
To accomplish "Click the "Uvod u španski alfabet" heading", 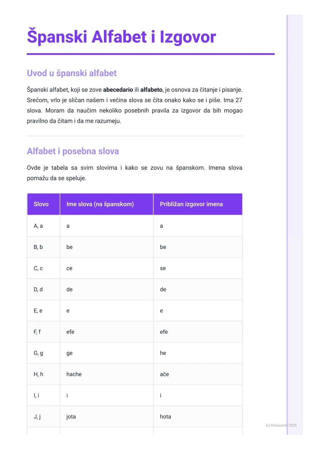I will pyautogui.click(x=72, y=73).
